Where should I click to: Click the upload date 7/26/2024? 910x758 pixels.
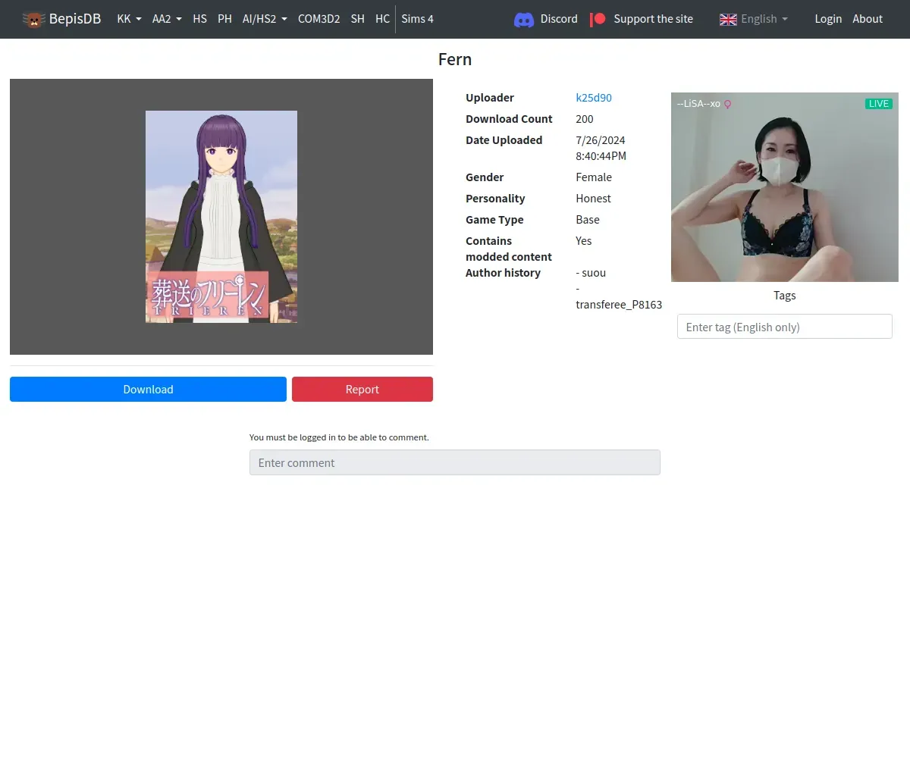(x=601, y=140)
